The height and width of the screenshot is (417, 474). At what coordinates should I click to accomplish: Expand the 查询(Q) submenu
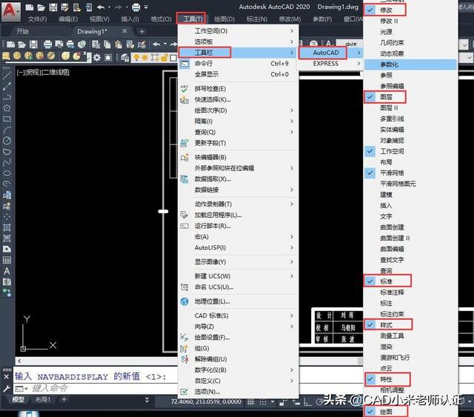pos(238,132)
